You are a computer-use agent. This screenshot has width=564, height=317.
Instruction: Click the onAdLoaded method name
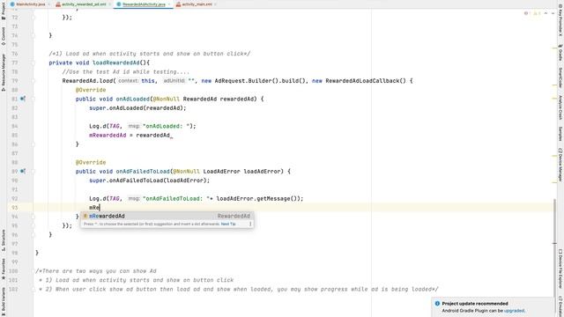tap(132, 99)
